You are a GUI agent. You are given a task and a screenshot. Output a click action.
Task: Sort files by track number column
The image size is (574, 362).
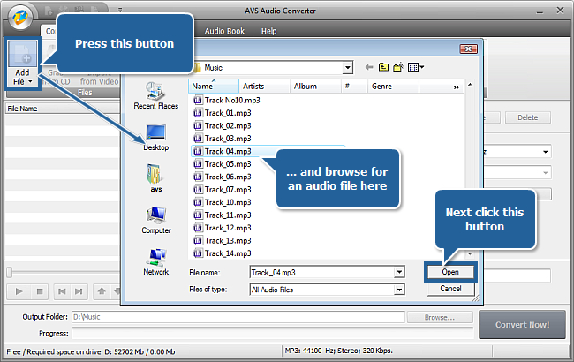(x=354, y=86)
